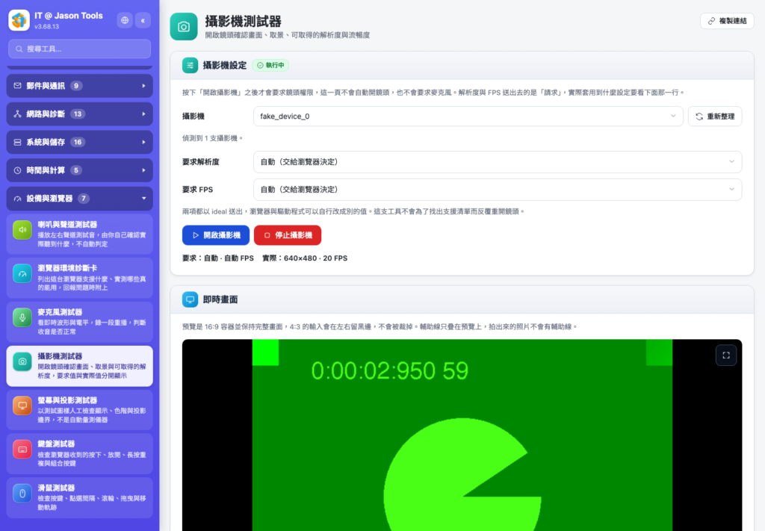Click the 執行中 status badge
The height and width of the screenshot is (531, 765).
point(270,65)
